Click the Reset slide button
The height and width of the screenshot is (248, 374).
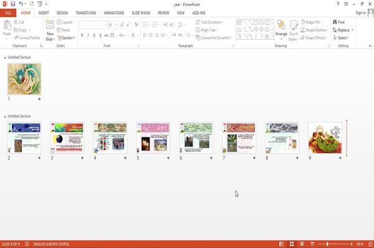pyautogui.click(x=64, y=30)
